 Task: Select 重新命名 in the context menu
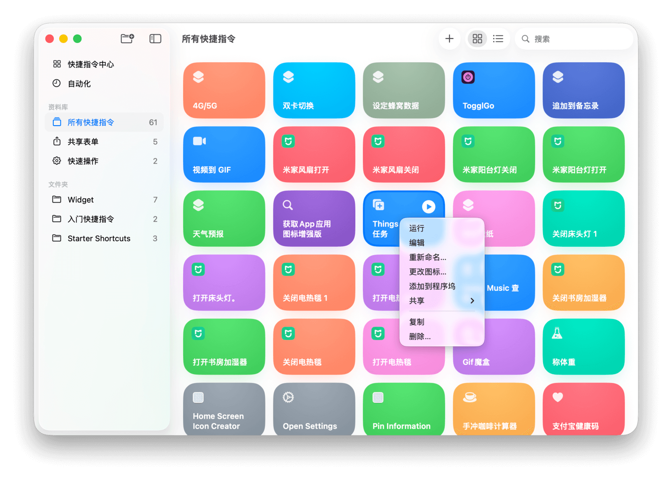tap(428, 257)
